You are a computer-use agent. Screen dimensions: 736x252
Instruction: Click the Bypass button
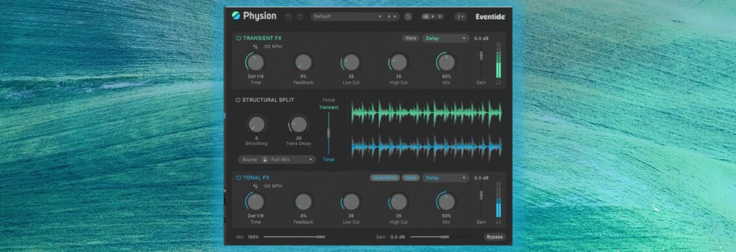tap(494, 237)
